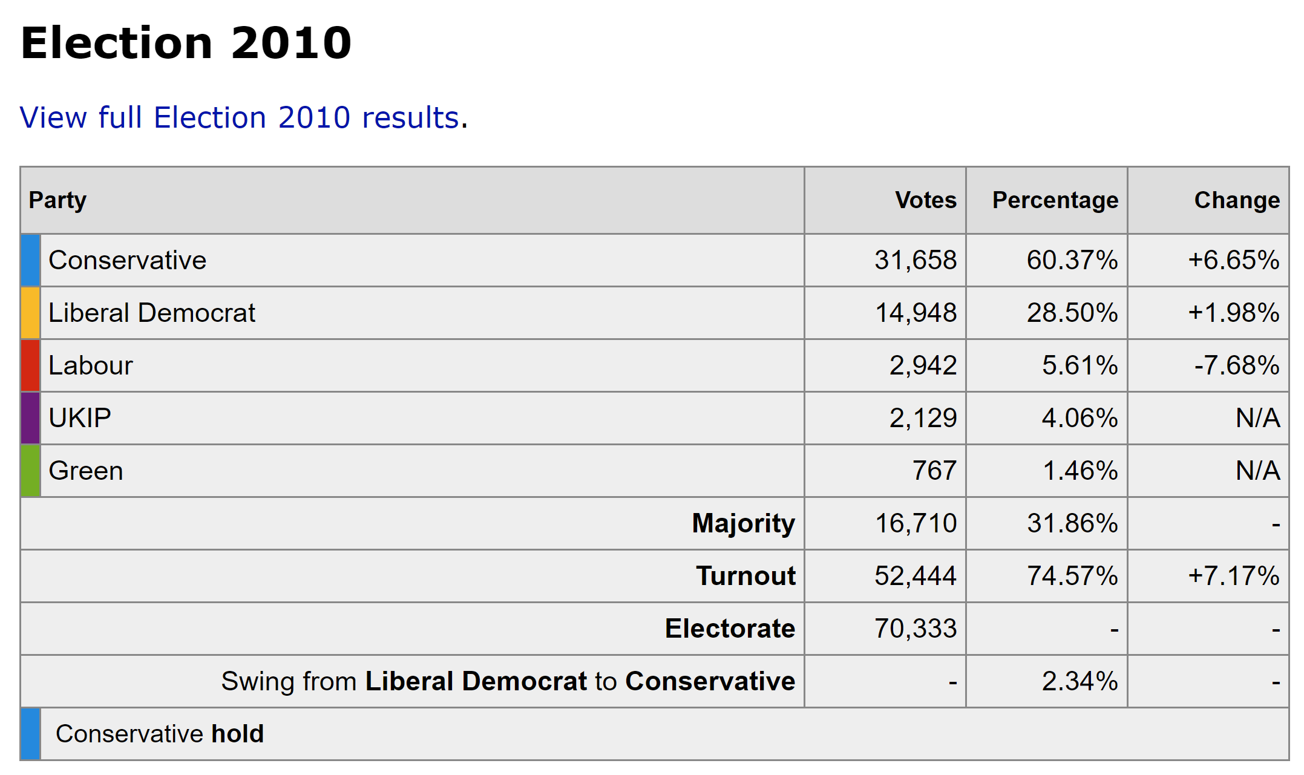Click the red Labour party color swatch
Screen dimensions: 1304x775
31,365
